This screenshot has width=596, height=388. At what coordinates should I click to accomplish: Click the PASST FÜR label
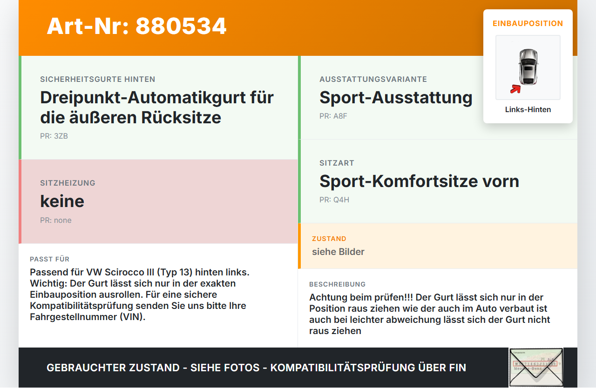pyautogui.click(x=49, y=259)
